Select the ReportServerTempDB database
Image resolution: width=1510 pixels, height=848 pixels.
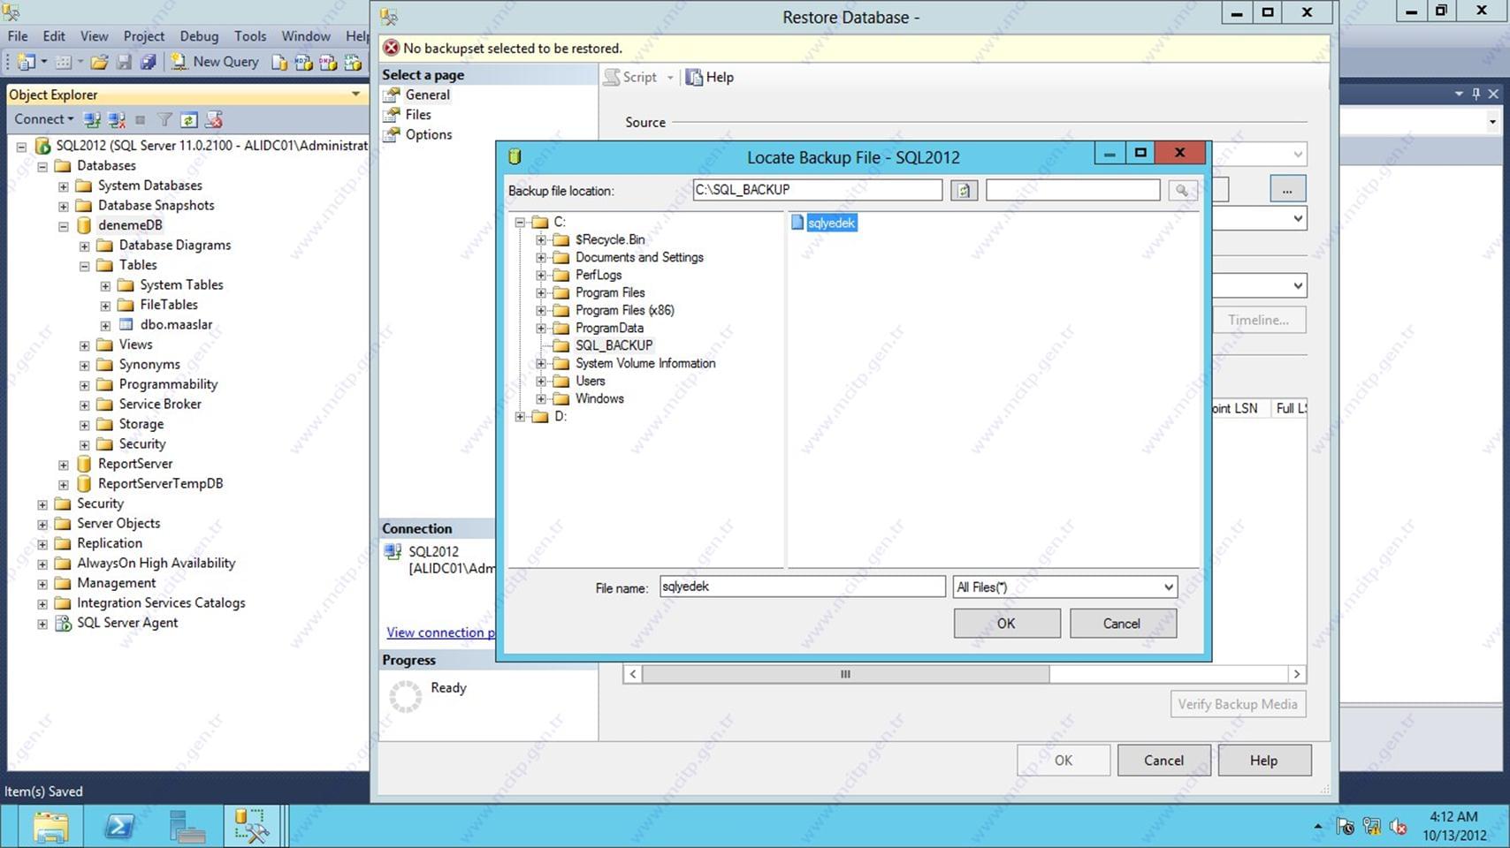click(160, 483)
